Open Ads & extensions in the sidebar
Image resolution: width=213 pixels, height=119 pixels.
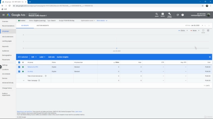pyautogui.click(x=8, y=37)
